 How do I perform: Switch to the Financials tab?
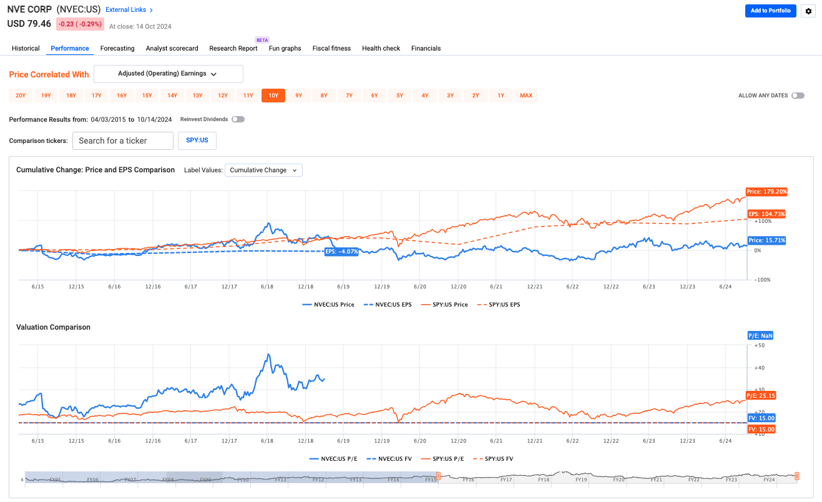pos(426,48)
